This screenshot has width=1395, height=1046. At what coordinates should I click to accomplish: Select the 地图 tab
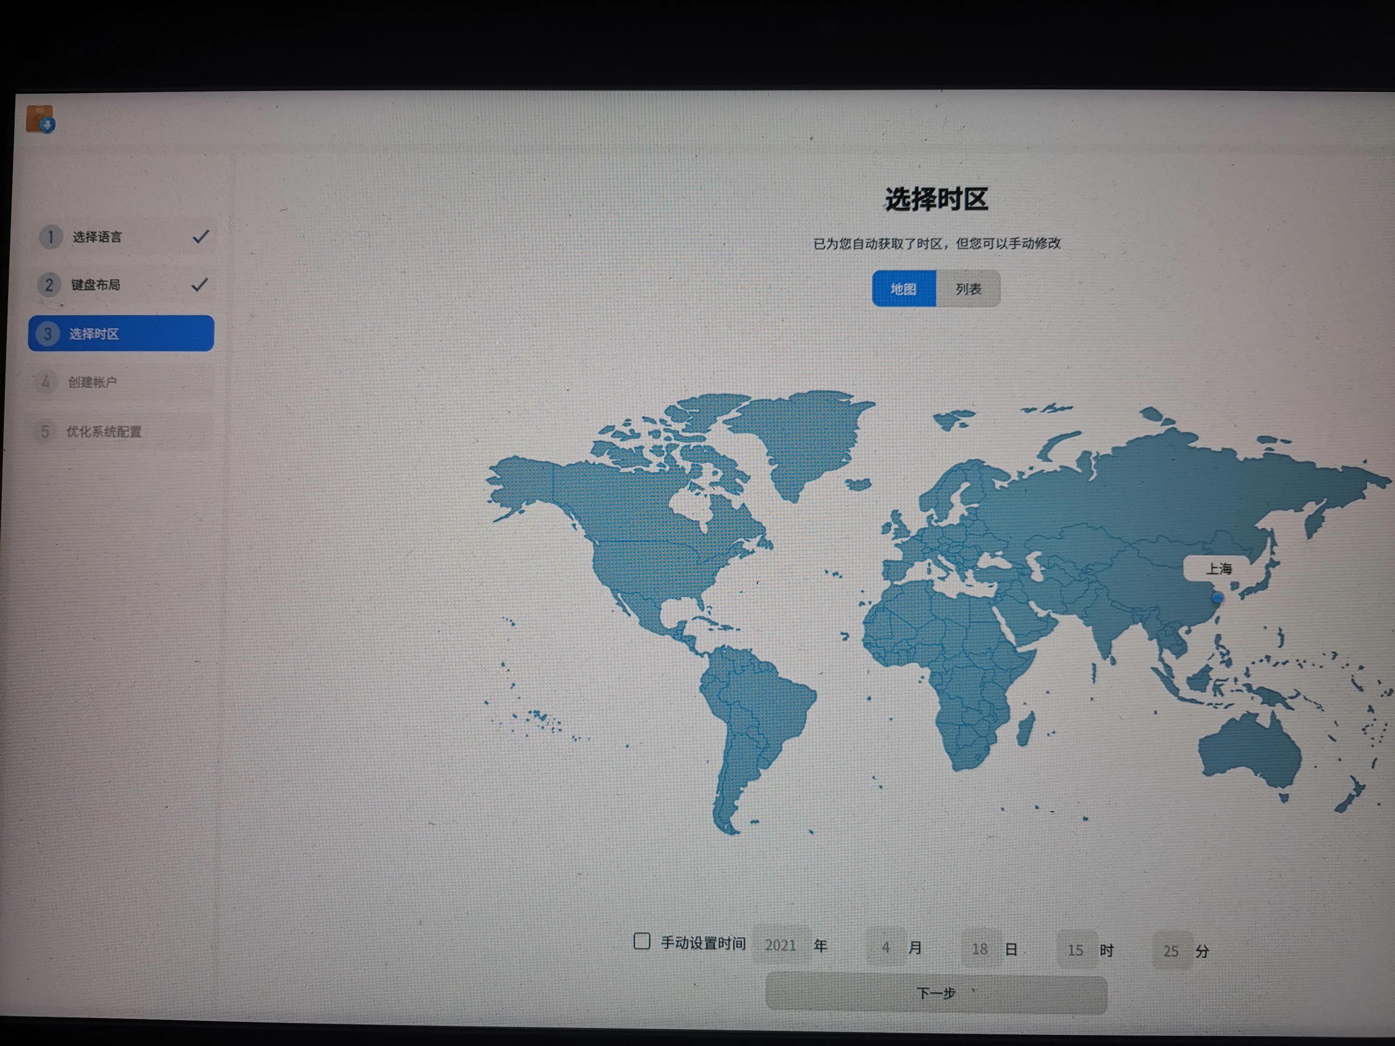click(903, 289)
